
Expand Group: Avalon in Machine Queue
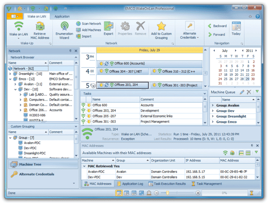coord(213,105)
